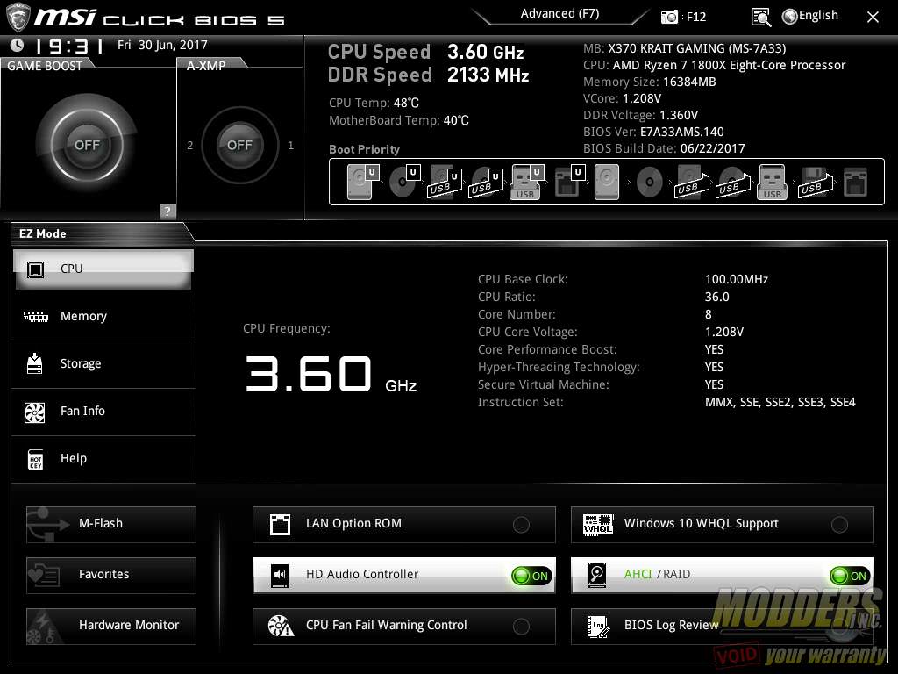Switch to Advanced (F7) mode

click(559, 14)
